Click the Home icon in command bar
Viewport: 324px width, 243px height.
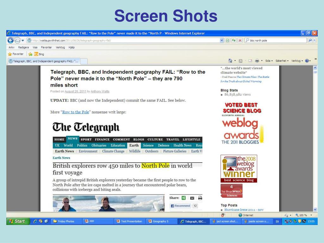click(230, 61)
